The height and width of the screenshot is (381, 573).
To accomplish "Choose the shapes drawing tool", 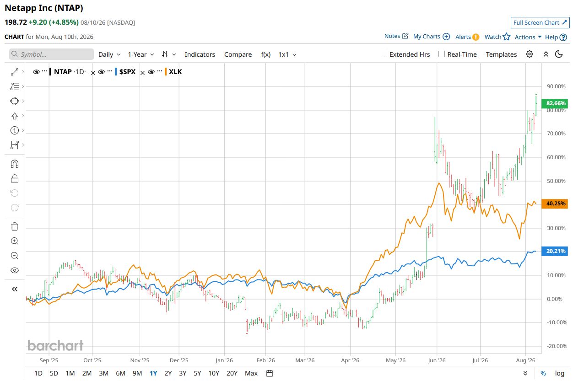I will [x=14, y=101].
